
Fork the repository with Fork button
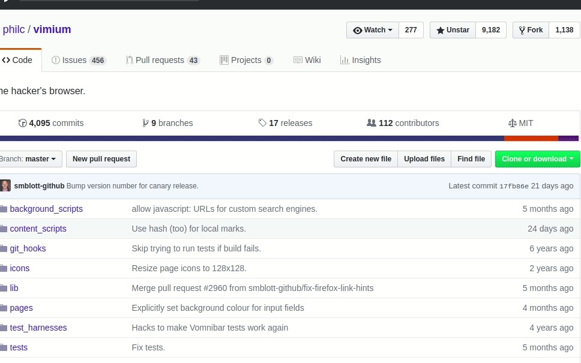tap(531, 30)
